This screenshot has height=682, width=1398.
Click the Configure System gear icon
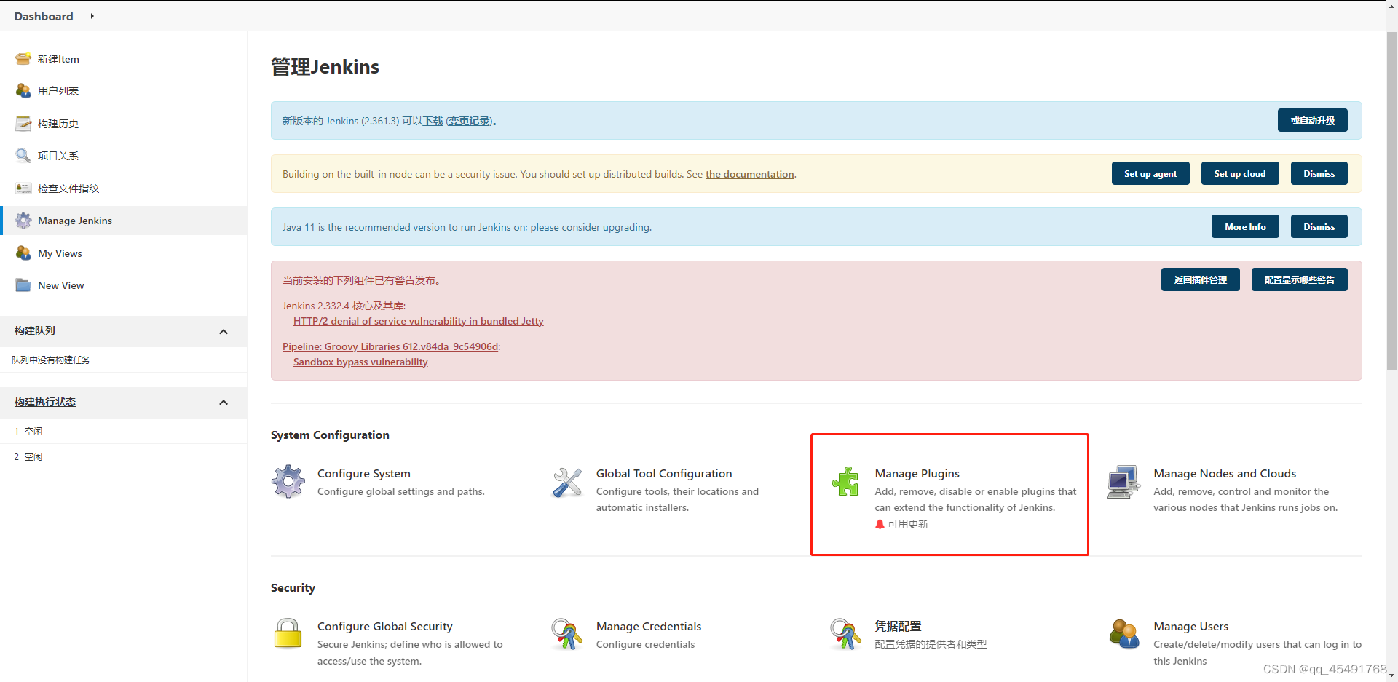point(288,482)
